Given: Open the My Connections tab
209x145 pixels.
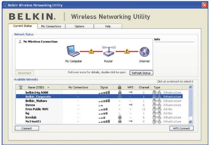Looking at the screenshot, I should pos(51,26).
